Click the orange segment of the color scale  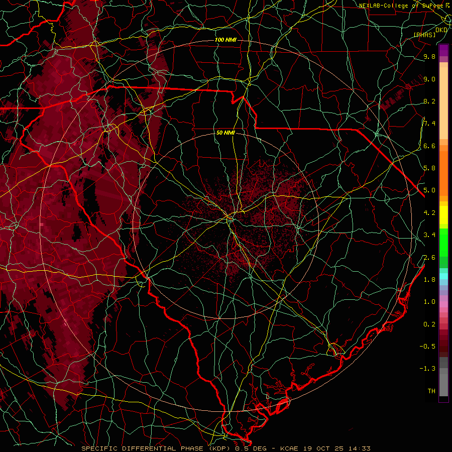click(443, 173)
